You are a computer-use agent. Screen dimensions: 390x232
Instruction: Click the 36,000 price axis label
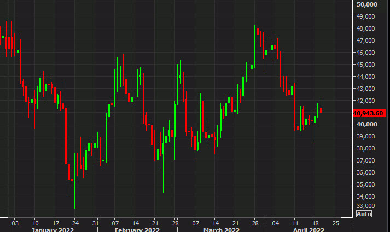(365, 172)
